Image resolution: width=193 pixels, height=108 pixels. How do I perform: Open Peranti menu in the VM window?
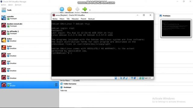(84, 19)
